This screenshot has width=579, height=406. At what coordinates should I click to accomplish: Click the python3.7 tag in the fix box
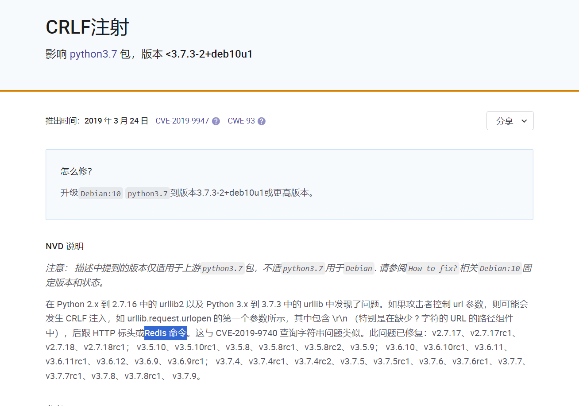(147, 193)
